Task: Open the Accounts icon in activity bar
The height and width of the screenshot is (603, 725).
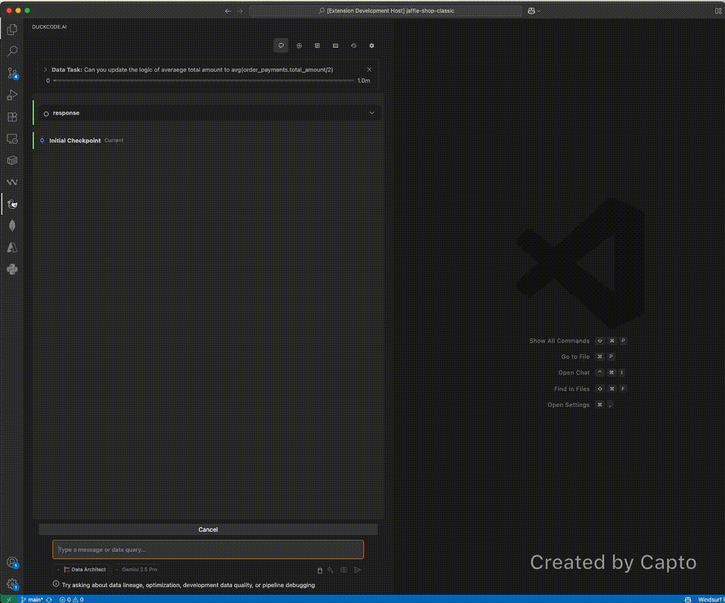Action: click(12, 563)
